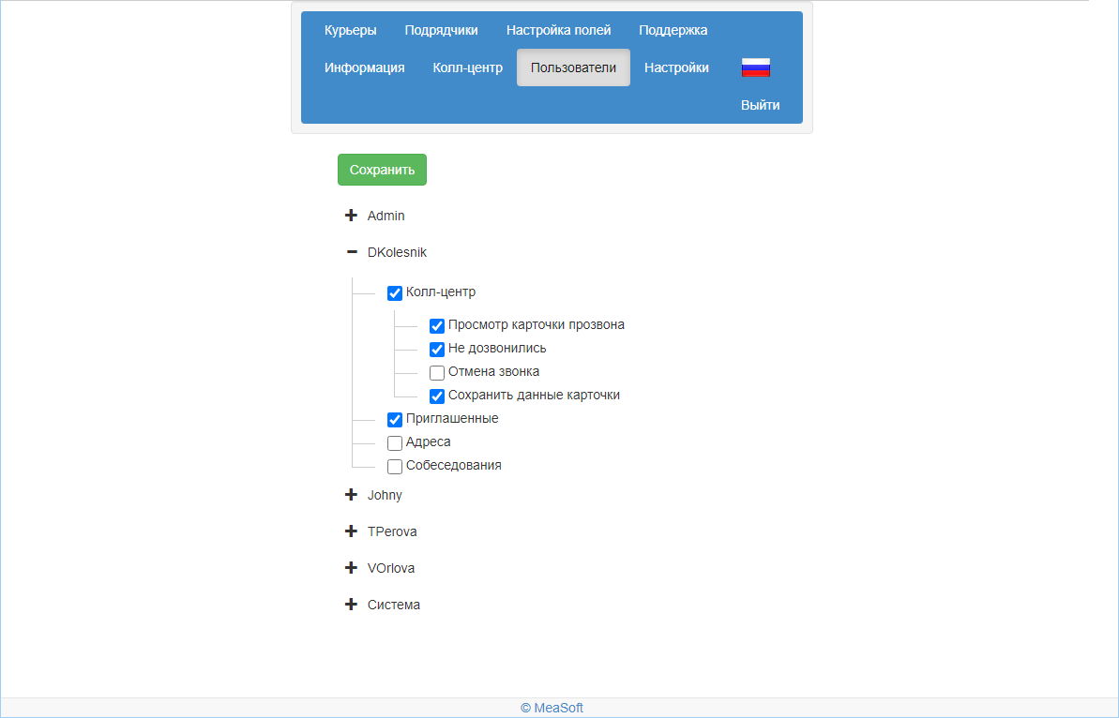Open the Поддержка menu item

click(673, 30)
